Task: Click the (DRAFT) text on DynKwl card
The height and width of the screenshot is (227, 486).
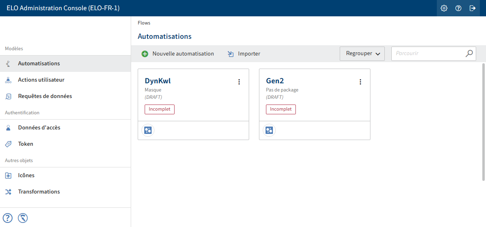Action: coord(153,97)
